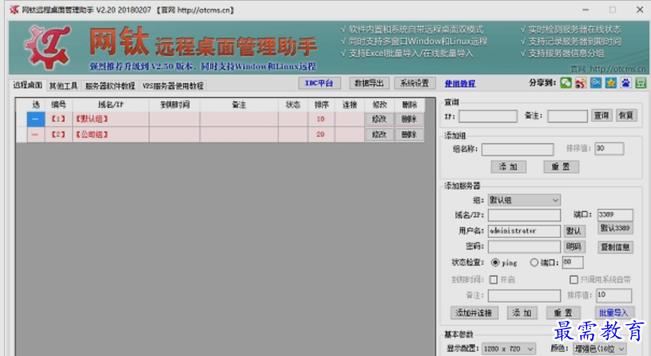Focus server 备注 field in 添加服务器

[x=524, y=295]
